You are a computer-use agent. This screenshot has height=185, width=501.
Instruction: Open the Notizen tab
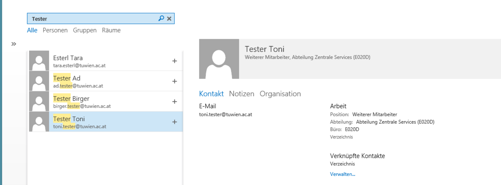click(241, 94)
